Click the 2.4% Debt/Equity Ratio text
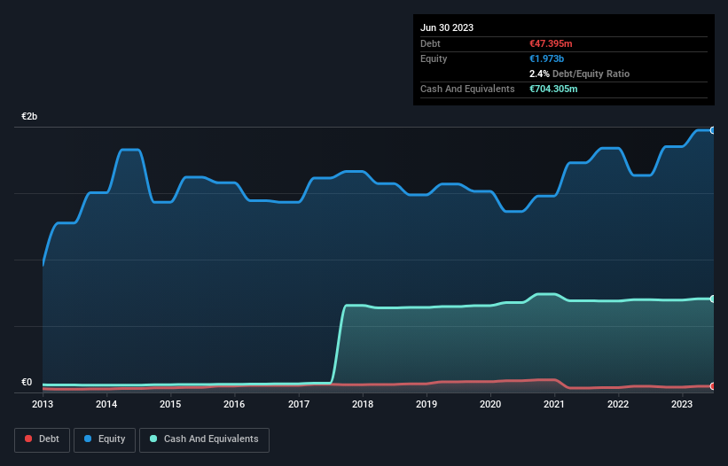Screen dimensions: 728x466 579,74
